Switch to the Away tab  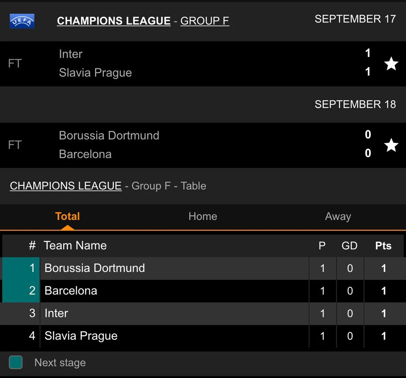tap(338, 216)
